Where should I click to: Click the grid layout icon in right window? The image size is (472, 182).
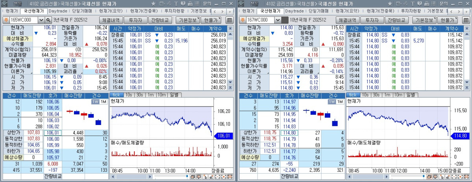(x=466, y=20)
